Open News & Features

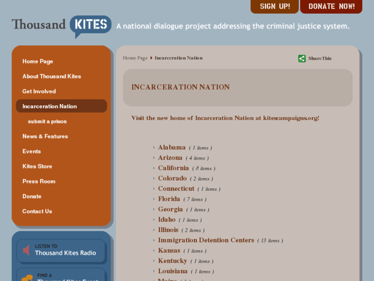click(x=45, y=136)
